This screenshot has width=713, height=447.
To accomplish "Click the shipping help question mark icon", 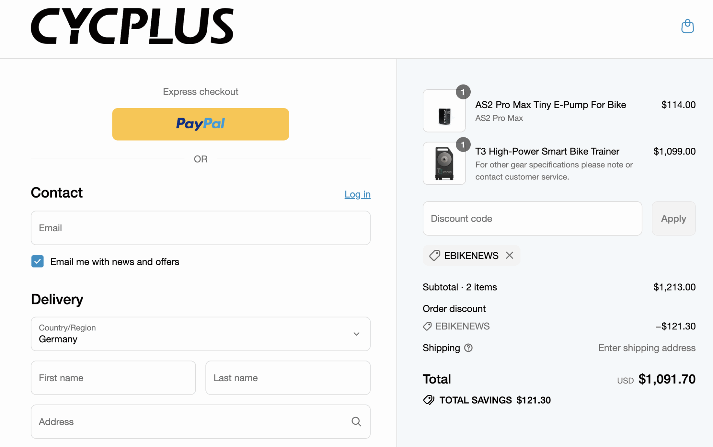I will pyautogui.click(x=469, y=348).
